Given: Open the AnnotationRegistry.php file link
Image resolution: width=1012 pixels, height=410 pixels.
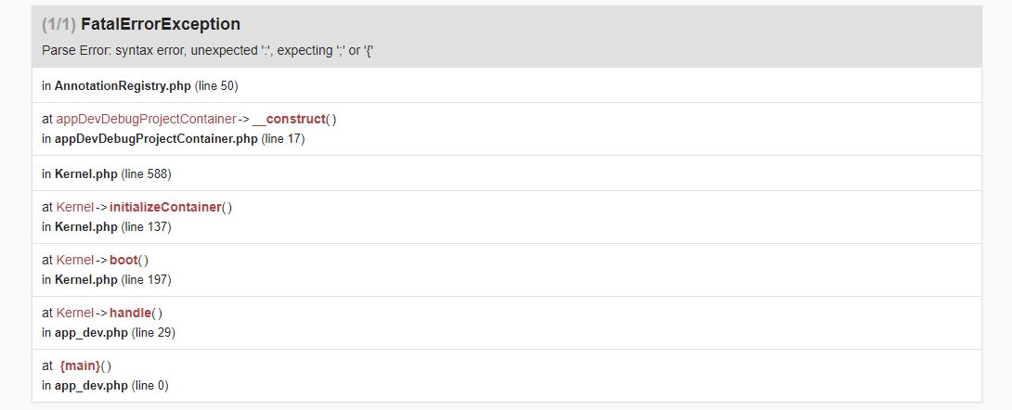Looking at the screenshot, I should coord(123,86).
